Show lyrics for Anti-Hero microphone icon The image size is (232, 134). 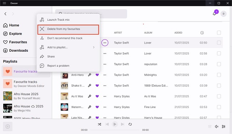click(90, 75)
